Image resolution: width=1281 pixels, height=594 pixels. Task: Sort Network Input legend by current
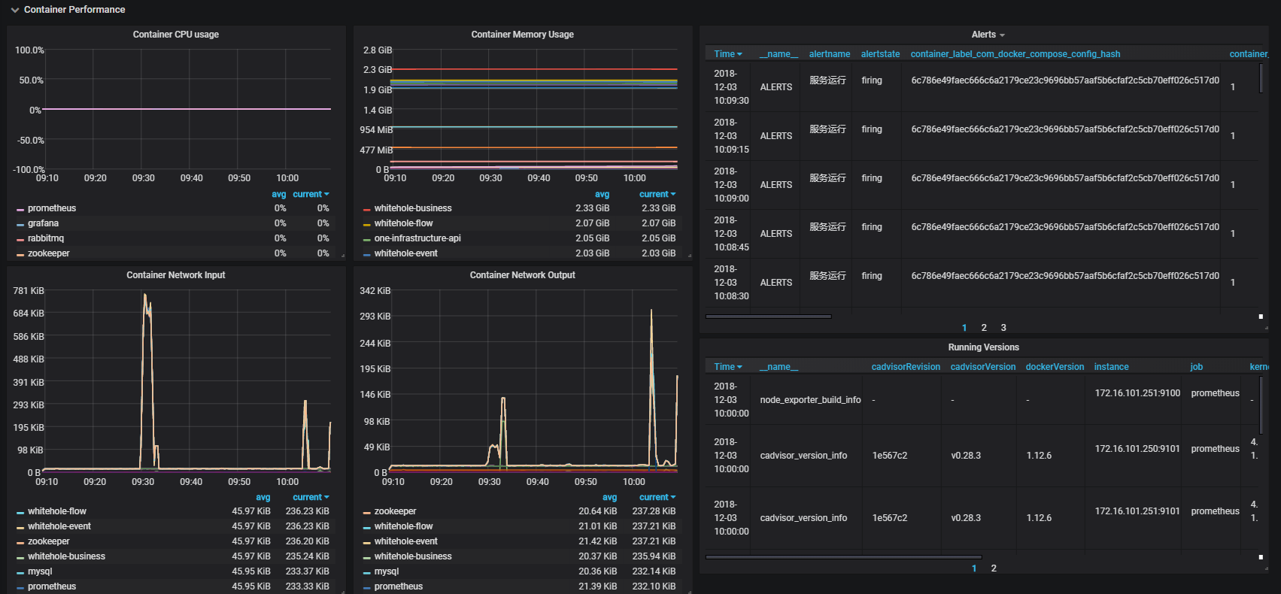311,497
